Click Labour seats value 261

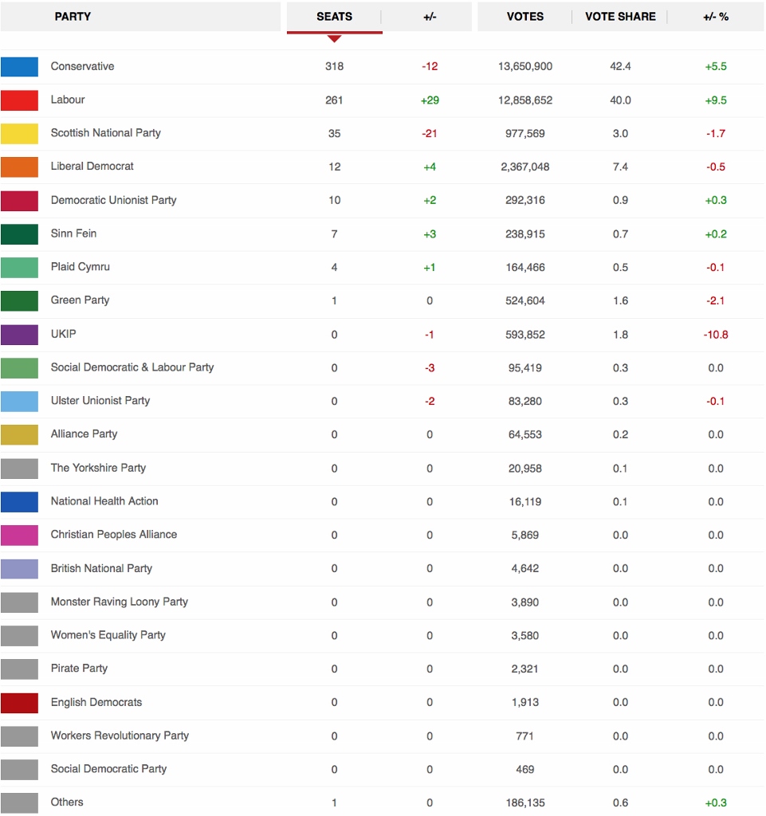tap(334, 100)
